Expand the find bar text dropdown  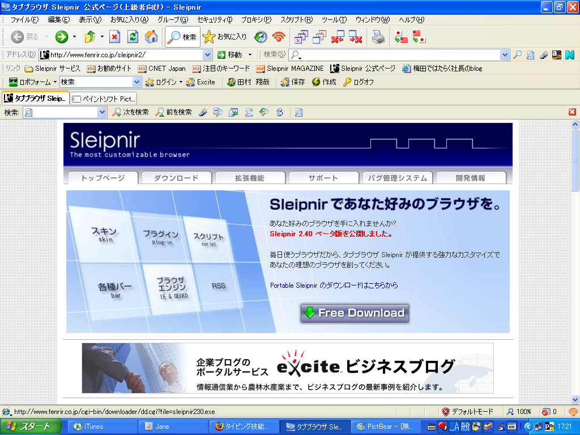[102, 112]
